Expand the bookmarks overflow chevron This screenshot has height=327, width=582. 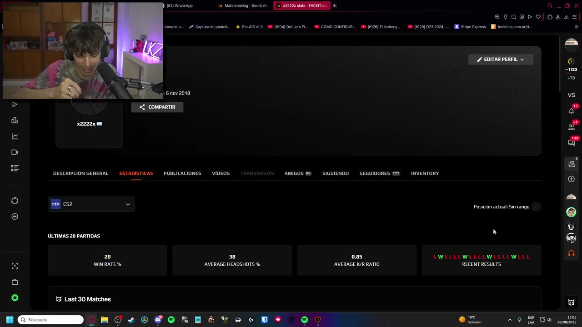[576, 27]
